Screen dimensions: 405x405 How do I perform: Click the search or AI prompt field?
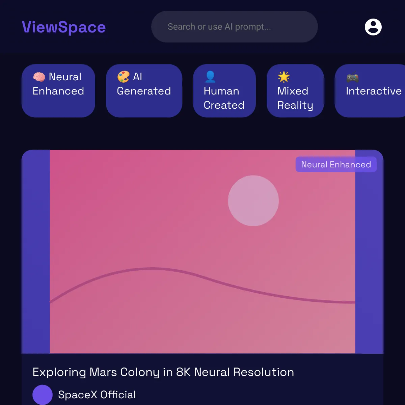pyautogui.click(x=234, y=27)
